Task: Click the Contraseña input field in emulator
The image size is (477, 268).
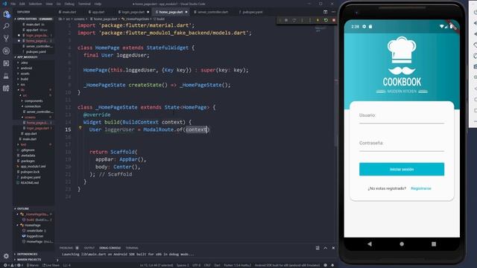Action: pos(402,146)
